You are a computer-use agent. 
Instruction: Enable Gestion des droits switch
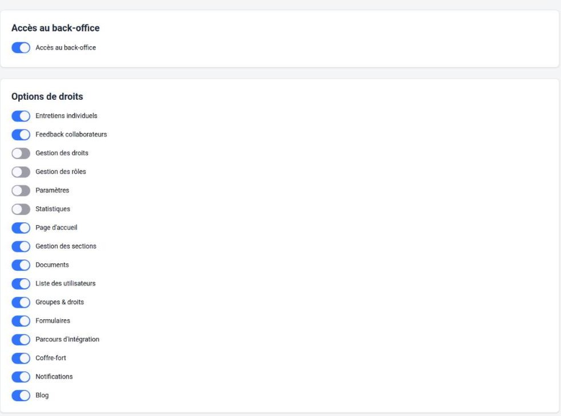(x=21, y=153)
